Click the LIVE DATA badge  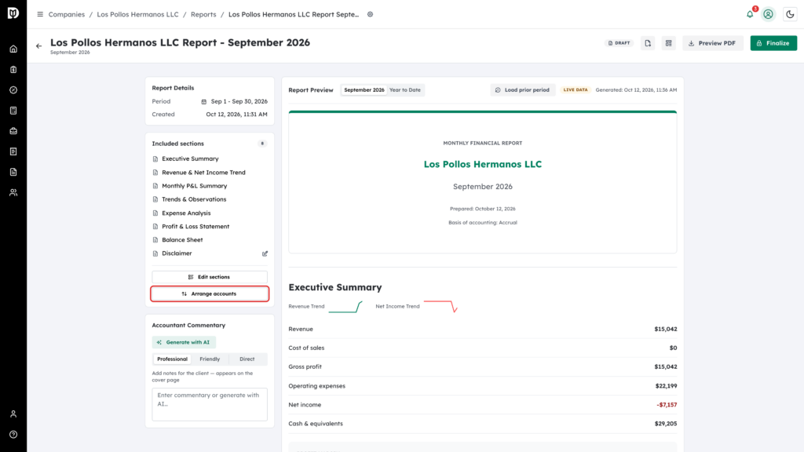576,89
